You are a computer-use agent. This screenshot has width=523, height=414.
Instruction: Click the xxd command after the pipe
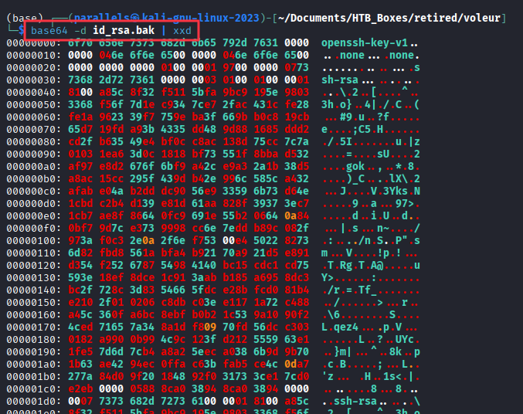(182, 30)
